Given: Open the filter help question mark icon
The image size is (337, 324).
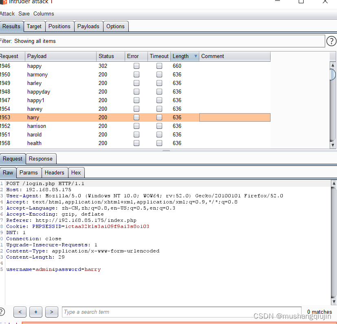Looking at the screenshot, I should [x=331, y=41].
